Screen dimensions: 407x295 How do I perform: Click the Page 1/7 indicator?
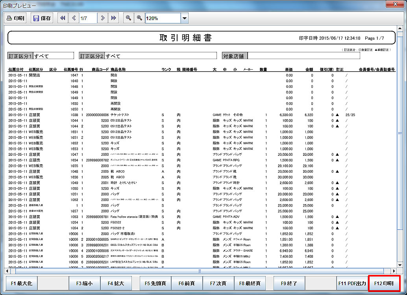[374, 38]
